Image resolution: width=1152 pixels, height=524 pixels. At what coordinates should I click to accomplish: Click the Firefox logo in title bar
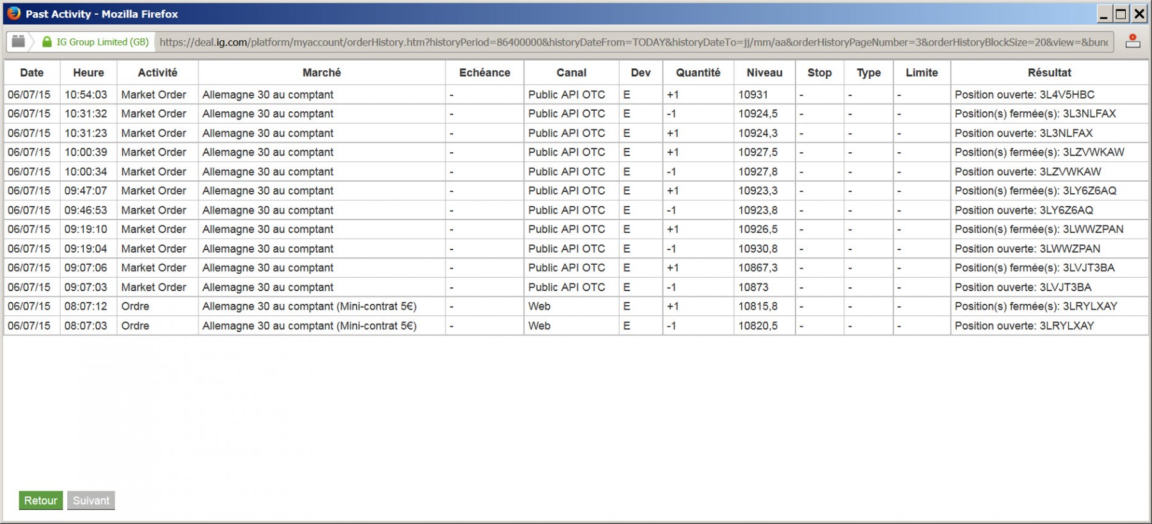point(13,13)
